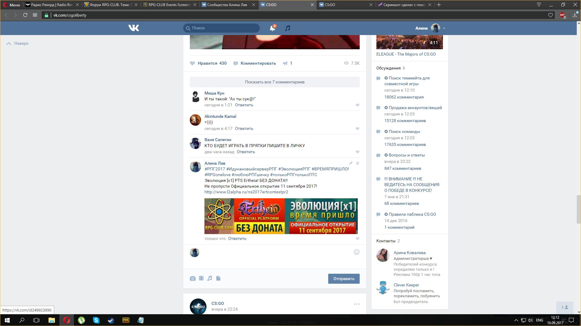Open the notifications bell icon
The width and height of the screenshot is (581, 326).
272,28
